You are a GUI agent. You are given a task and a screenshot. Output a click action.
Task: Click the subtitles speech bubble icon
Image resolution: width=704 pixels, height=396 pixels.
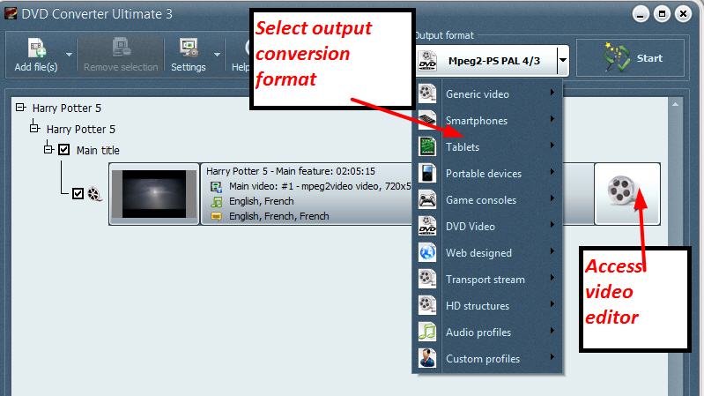pyautogui.click(x=217, y=216)
